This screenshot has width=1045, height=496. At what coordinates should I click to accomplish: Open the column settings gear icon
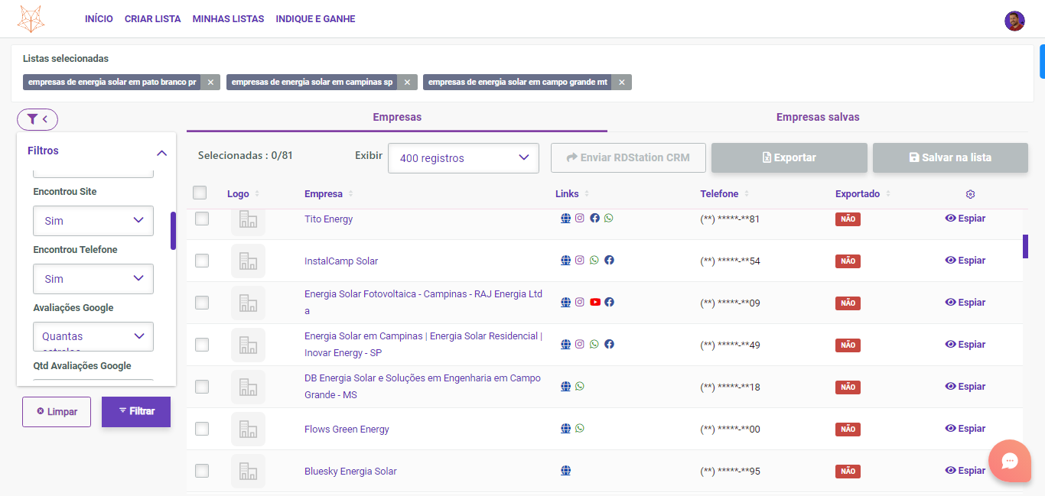click(970, 194)
